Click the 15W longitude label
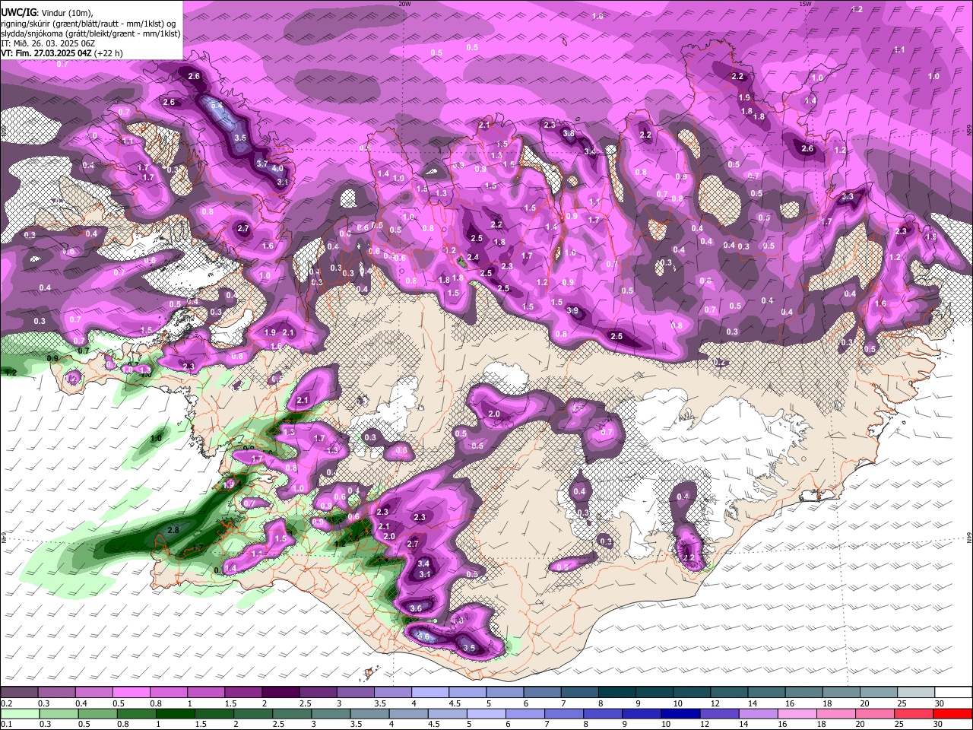The image size is (973, 730). pos(805,4)
